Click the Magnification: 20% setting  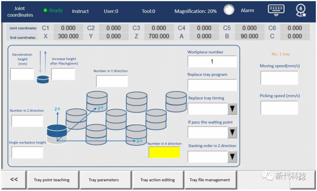196,11
